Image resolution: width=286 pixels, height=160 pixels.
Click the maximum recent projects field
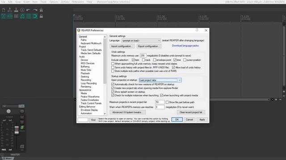(160, 102)
